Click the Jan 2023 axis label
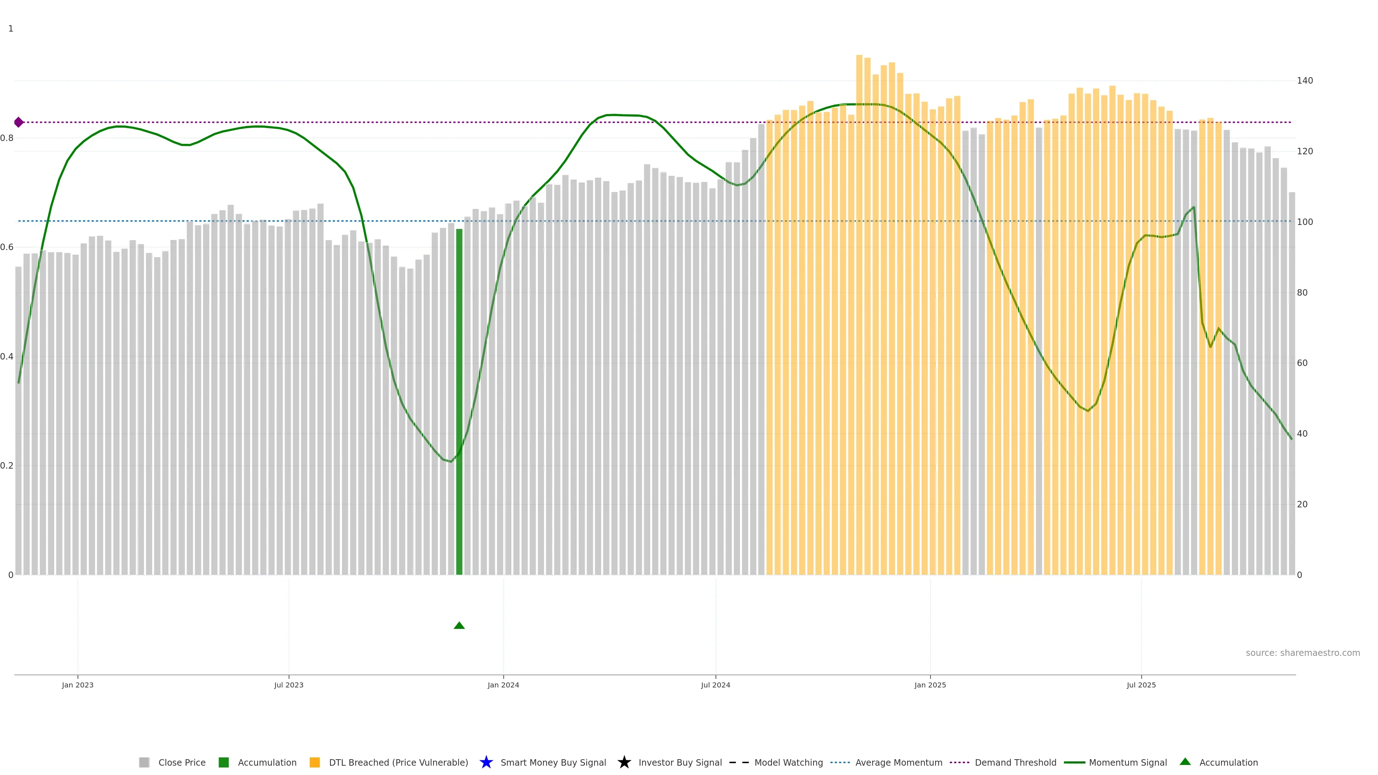 [x=78, y=685]
